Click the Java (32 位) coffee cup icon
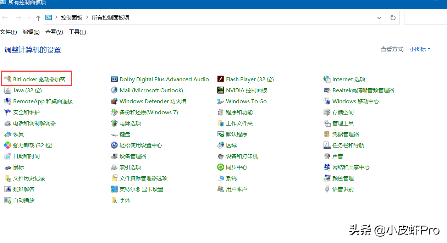The width and height of the screenshot is (447, 243). [8, 90]
